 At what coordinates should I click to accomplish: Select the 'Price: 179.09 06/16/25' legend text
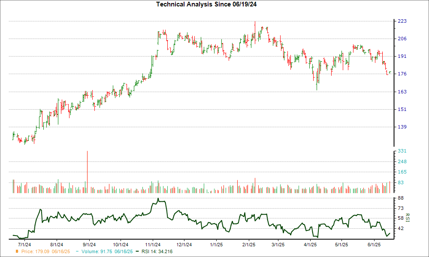(x=45, y=252)
